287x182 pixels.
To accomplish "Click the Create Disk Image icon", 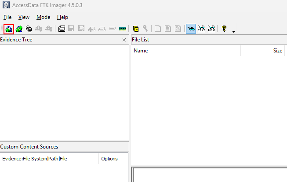I will 62,29.
